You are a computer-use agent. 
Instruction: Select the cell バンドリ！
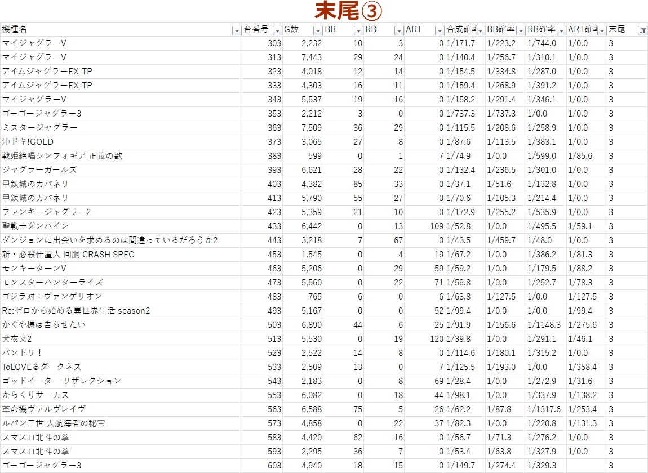(x=121, y=353)
